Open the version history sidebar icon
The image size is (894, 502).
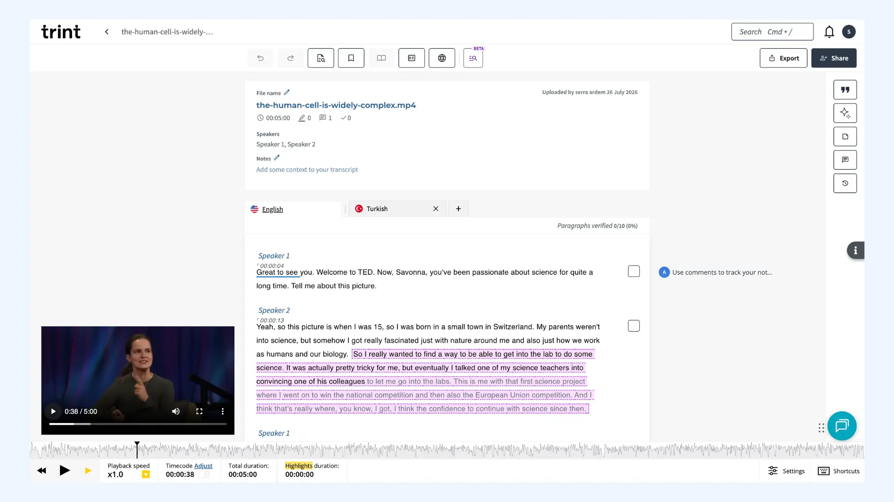click(x=845, y=183)
